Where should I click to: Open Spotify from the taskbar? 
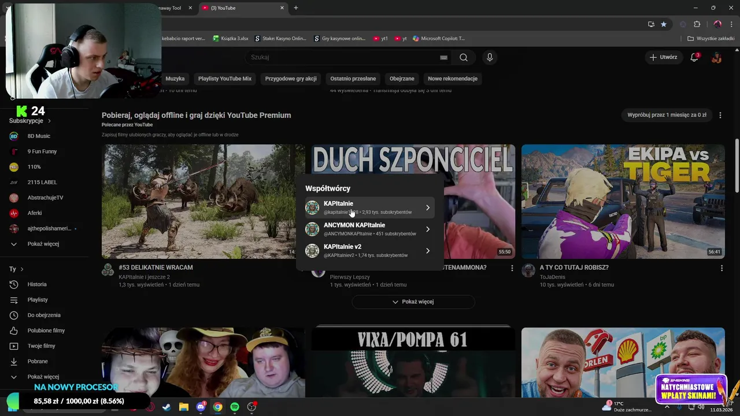click(x=235, y=407)
